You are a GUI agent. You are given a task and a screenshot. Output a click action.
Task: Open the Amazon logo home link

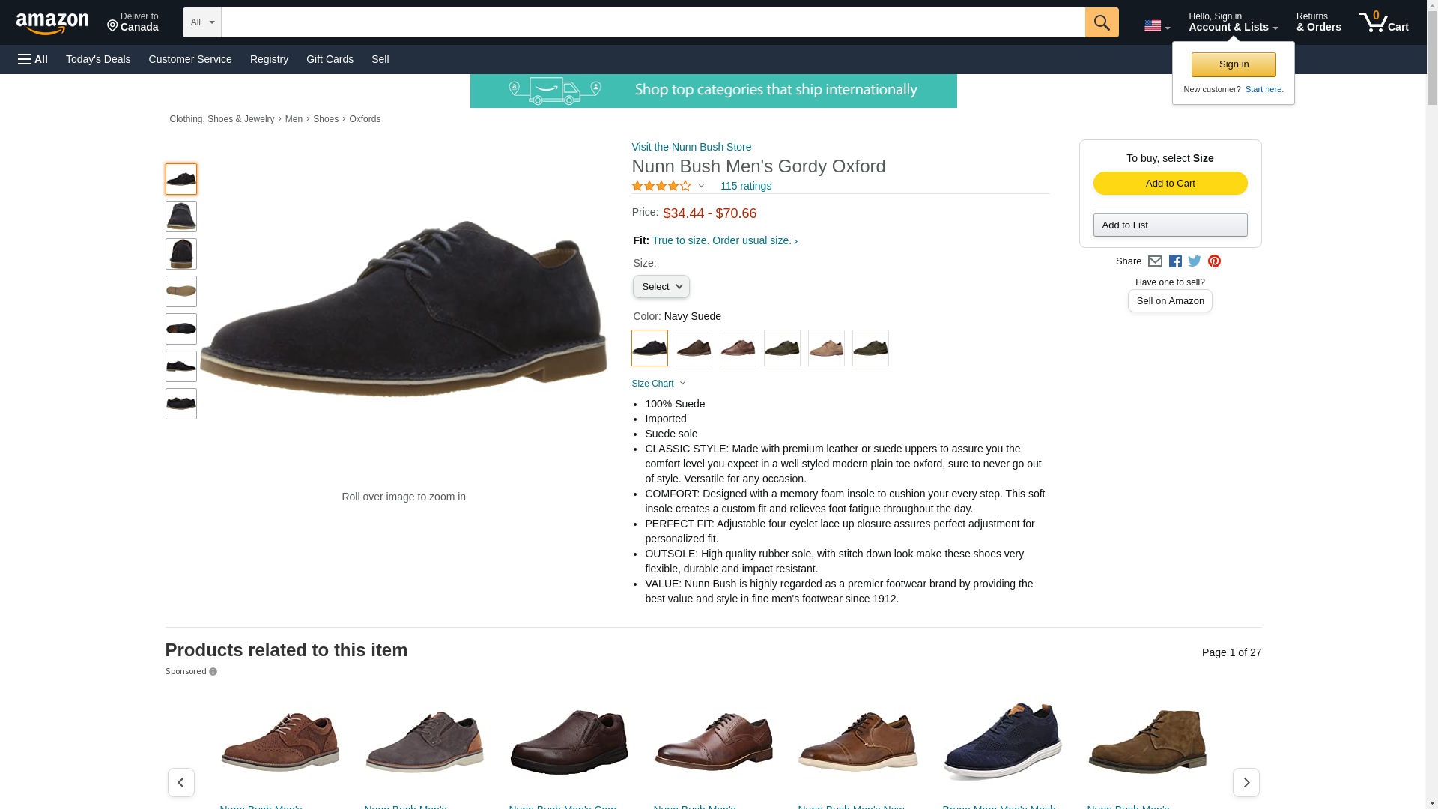click(52, 23)
